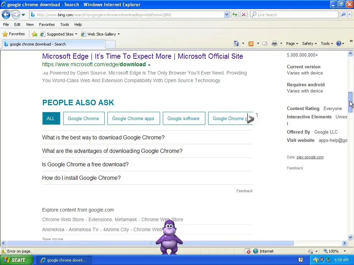Open search provider options dropdown
This screenshot has width=354, height=265.
click(x=350, y=14)
